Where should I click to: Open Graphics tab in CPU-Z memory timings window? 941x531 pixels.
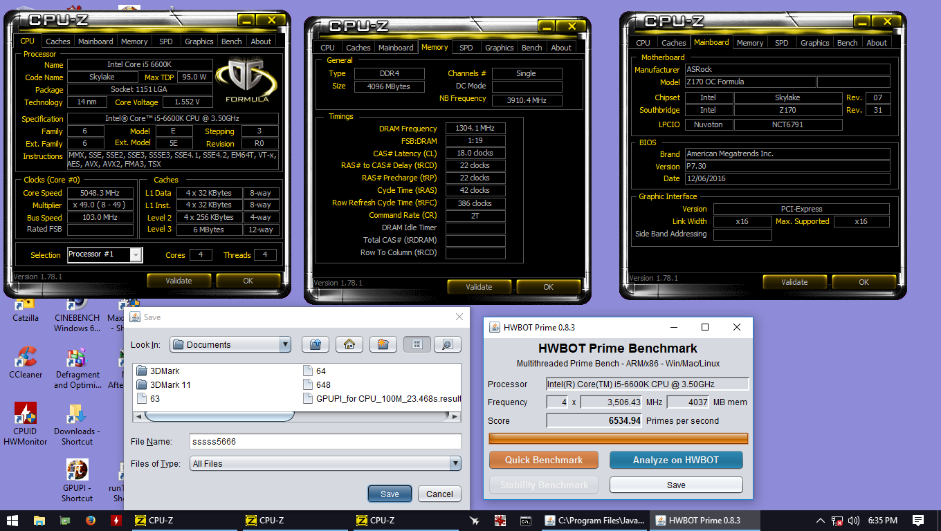pos(499,48)
